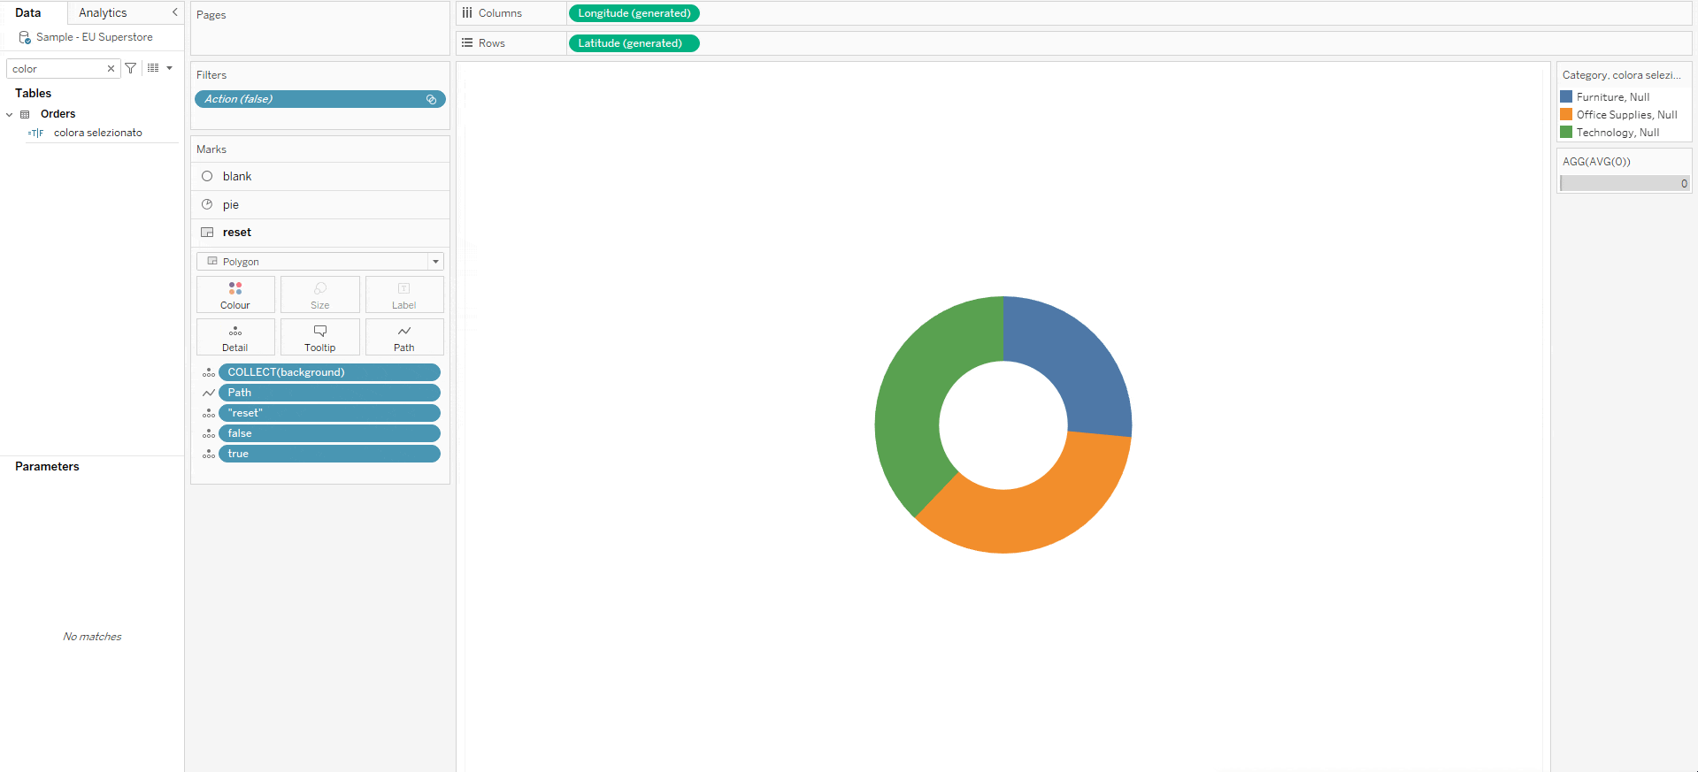Click the Office Supplies orange legend swatch

(x=1566, y=114)
